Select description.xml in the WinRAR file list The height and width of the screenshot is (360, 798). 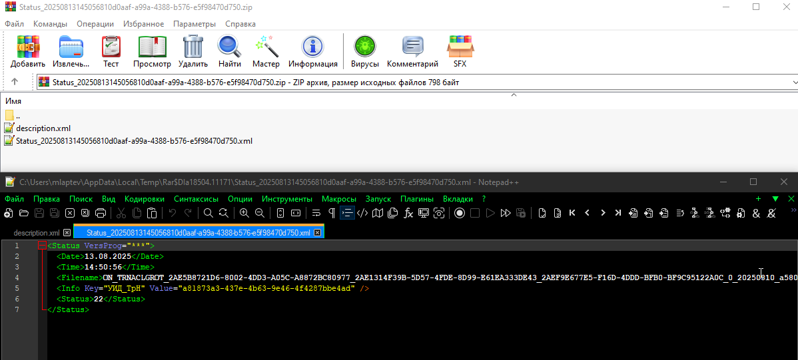coord(43,128)
